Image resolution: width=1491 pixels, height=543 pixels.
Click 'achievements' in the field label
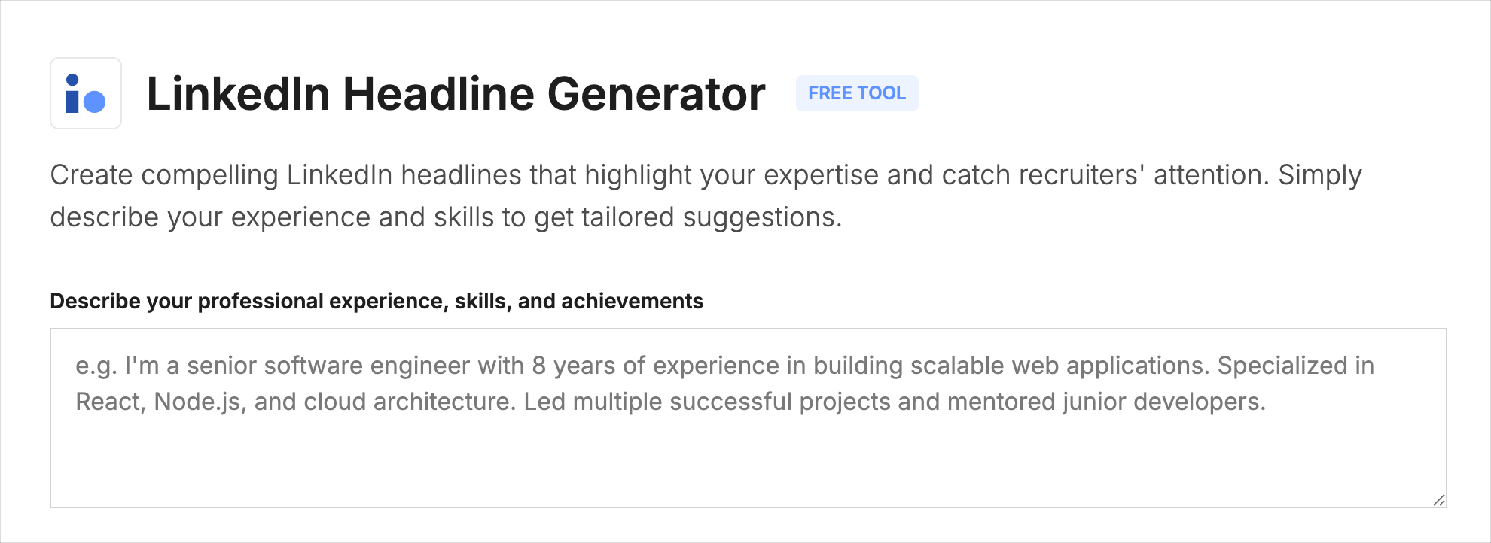(632, 301)
